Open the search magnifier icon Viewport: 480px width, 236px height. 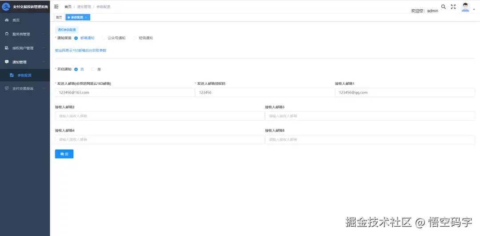pos(443,7)
